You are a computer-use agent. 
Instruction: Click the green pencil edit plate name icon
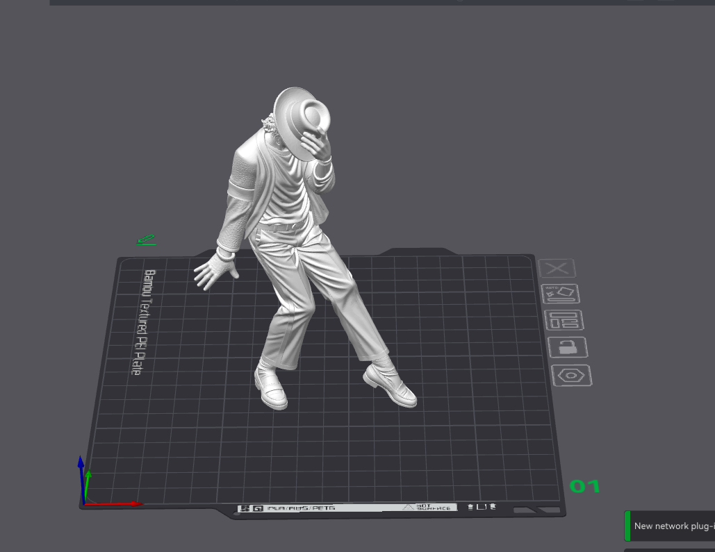[x=147, y=240]
